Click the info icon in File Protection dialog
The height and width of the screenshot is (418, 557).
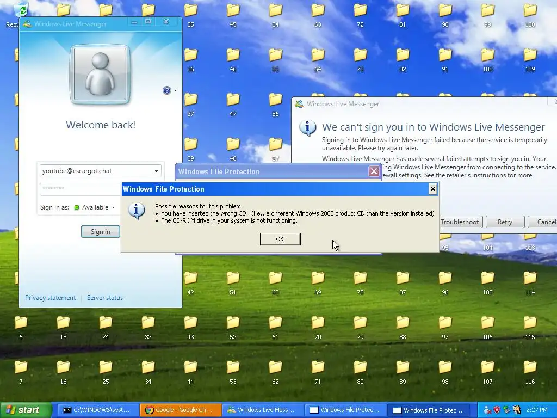(137, 211)
